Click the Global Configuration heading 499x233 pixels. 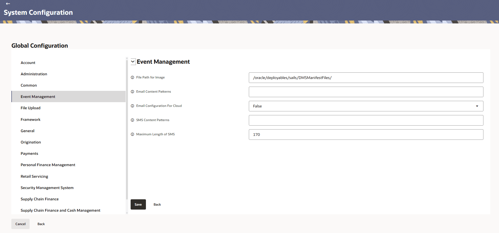tap(40, 46)
